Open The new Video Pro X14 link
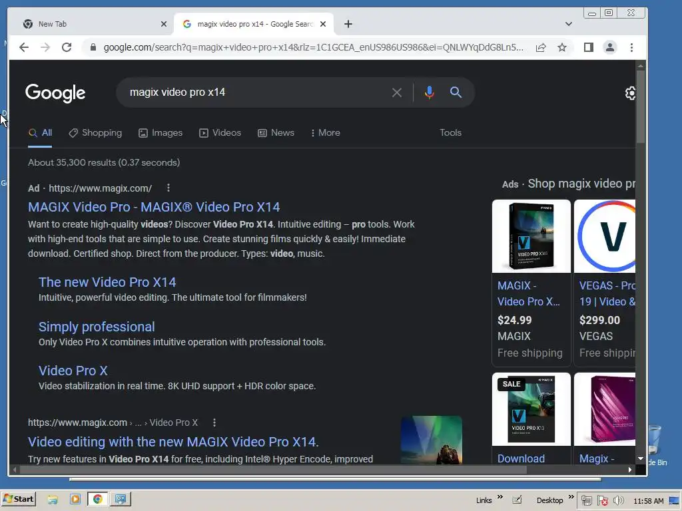This screenshot has width=682, height=511. [x=107, y=282]
